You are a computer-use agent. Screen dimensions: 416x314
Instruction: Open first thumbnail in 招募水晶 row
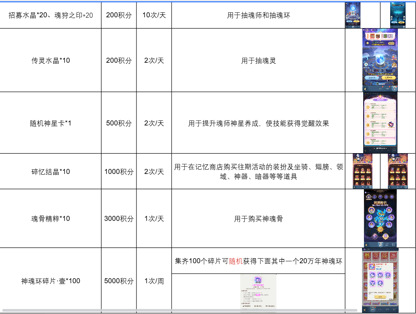[353, 15]
